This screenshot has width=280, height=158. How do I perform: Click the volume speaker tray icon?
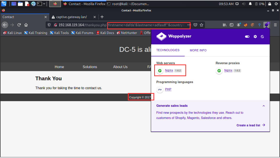(x=244, y=4)
